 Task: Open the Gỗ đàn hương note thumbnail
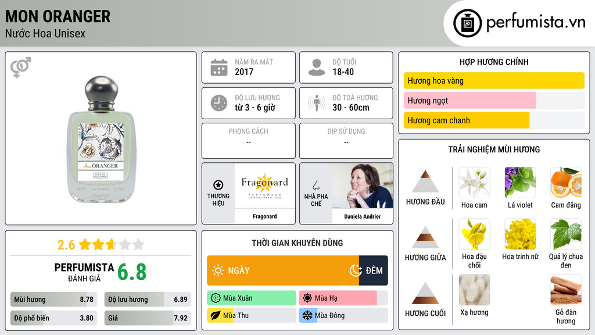point(566,290)
